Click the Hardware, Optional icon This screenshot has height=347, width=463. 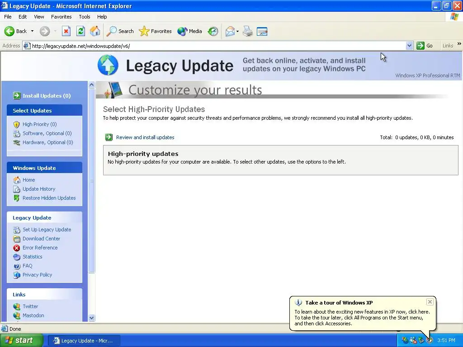click(17, 142)
